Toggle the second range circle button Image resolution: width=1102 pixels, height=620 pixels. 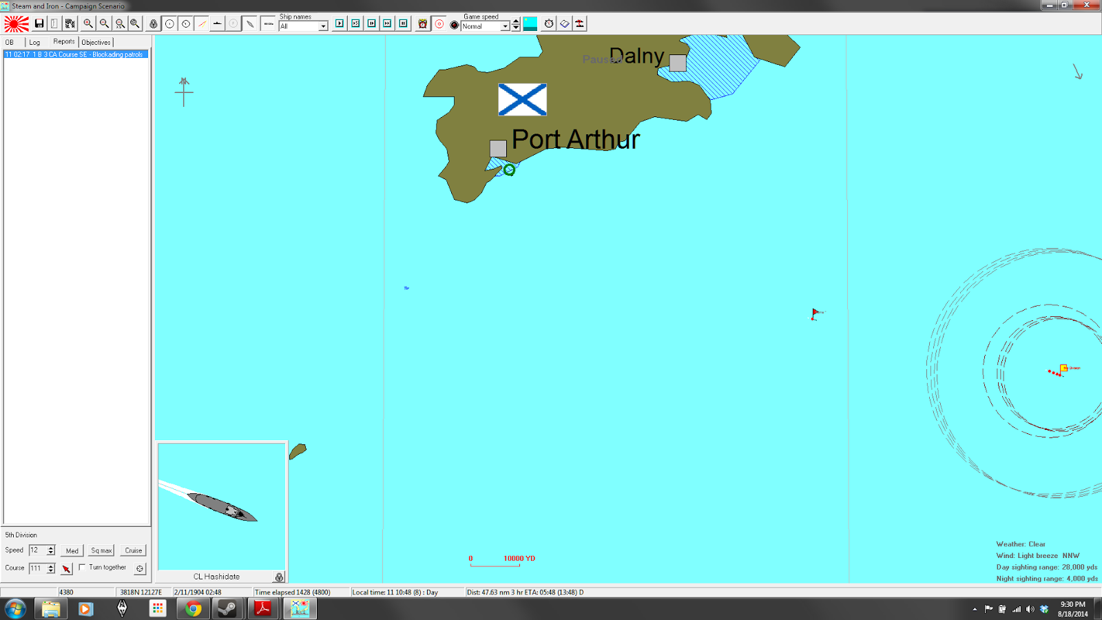click(x=186, y=24)
